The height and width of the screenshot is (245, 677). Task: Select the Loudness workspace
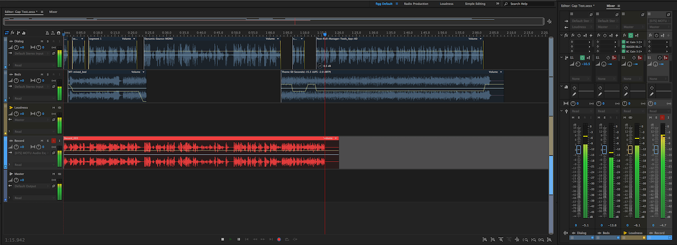[x=446, y=4]
